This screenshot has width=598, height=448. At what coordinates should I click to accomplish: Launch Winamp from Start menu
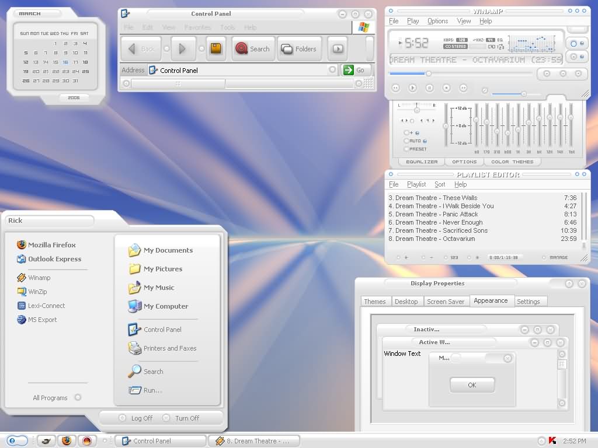click(33, 278)
